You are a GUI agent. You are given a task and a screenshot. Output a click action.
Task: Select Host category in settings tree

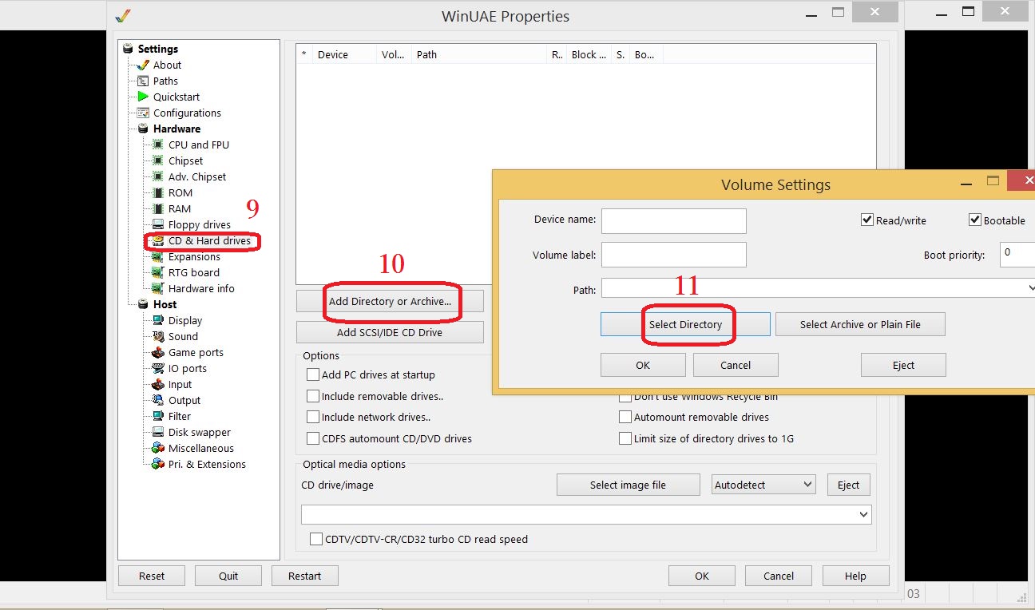(x=165, y=304)
